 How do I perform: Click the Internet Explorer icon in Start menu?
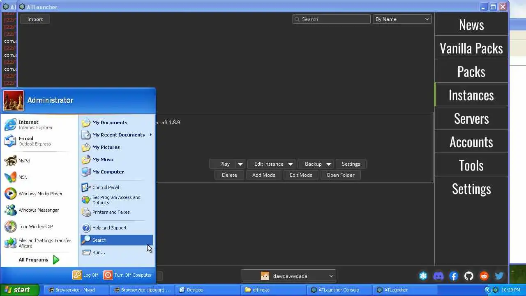click(x=10, y=125)
